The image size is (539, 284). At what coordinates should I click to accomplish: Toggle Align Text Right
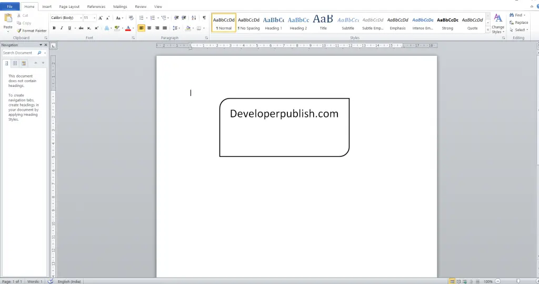[x=157, y=28]
